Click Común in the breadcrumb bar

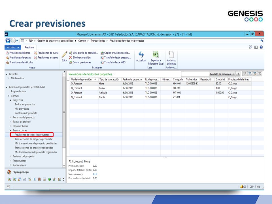coord(82,41)
